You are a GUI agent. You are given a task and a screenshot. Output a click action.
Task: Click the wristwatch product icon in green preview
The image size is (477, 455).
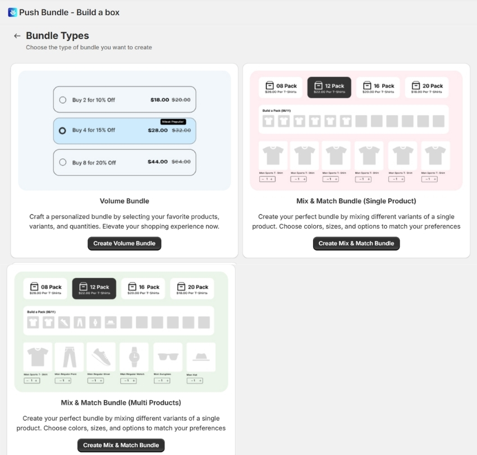click(134, 357)
